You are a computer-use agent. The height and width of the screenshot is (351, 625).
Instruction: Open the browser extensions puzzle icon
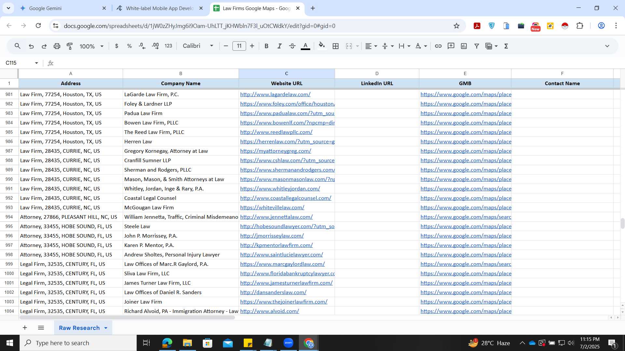click(x=580, y=26)
